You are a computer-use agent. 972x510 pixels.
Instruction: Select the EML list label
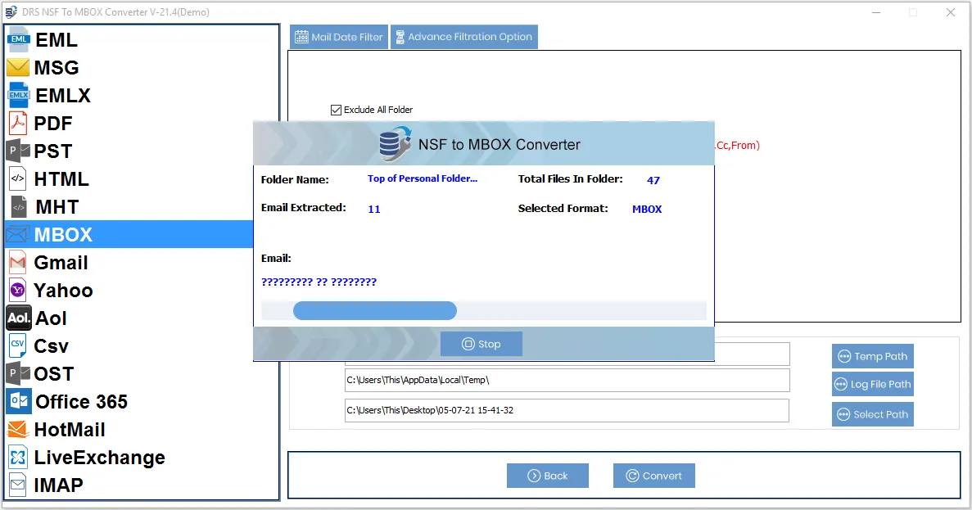[x=57, y=39]
